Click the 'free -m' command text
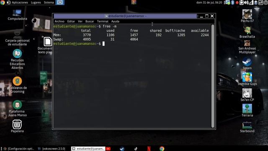This screenshot has height=151, width=268. 110,26
